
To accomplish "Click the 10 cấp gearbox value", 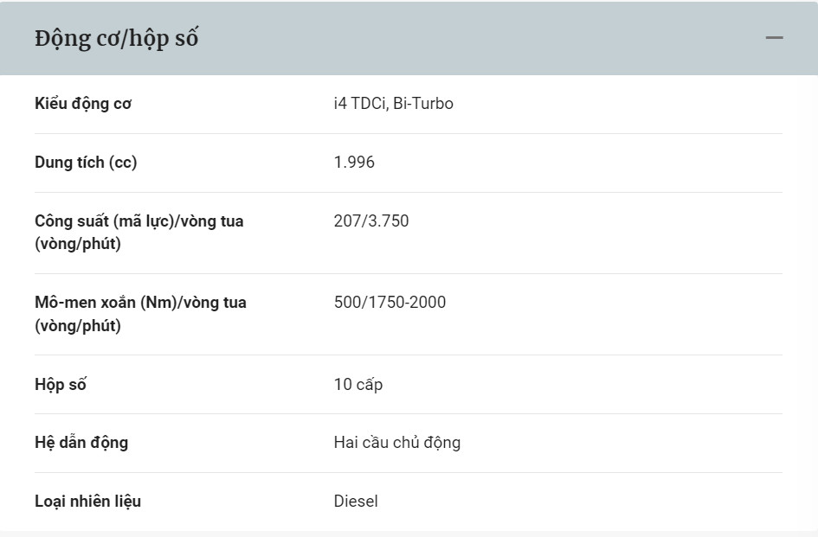I will tap(358, 384).
